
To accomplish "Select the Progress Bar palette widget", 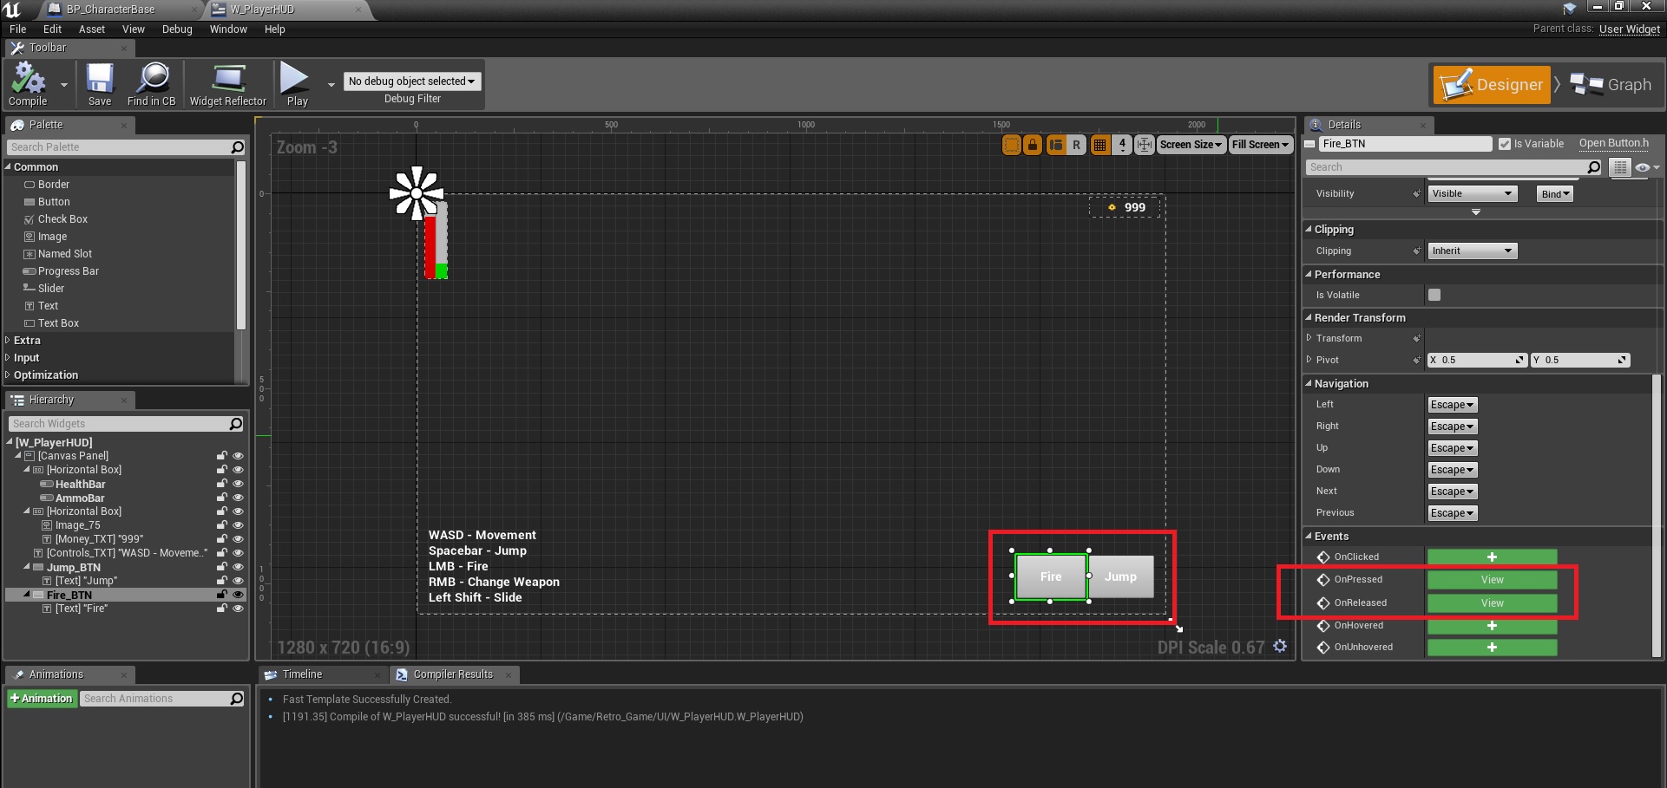I will (68, 271).
